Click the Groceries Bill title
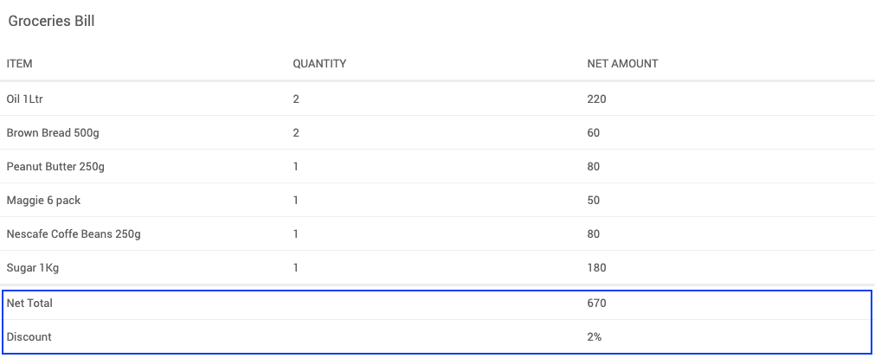 (51, 22)
